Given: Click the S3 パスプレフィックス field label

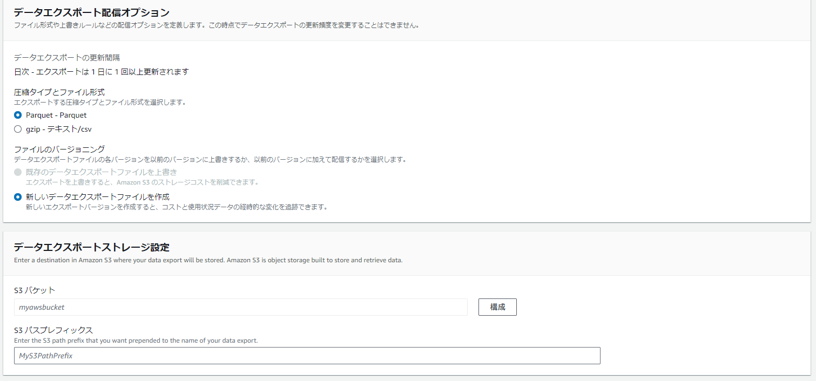Looking at the screenshot, I should click(53, 330).
